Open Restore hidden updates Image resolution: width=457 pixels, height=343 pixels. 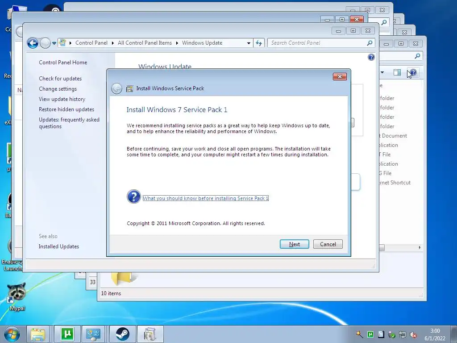(66, 109)
